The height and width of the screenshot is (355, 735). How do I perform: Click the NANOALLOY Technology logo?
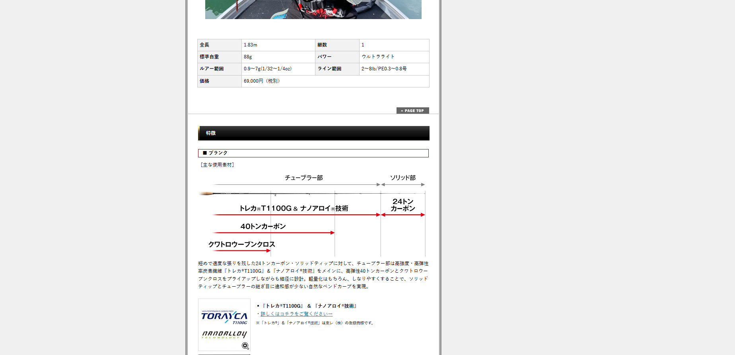point(224,335)
